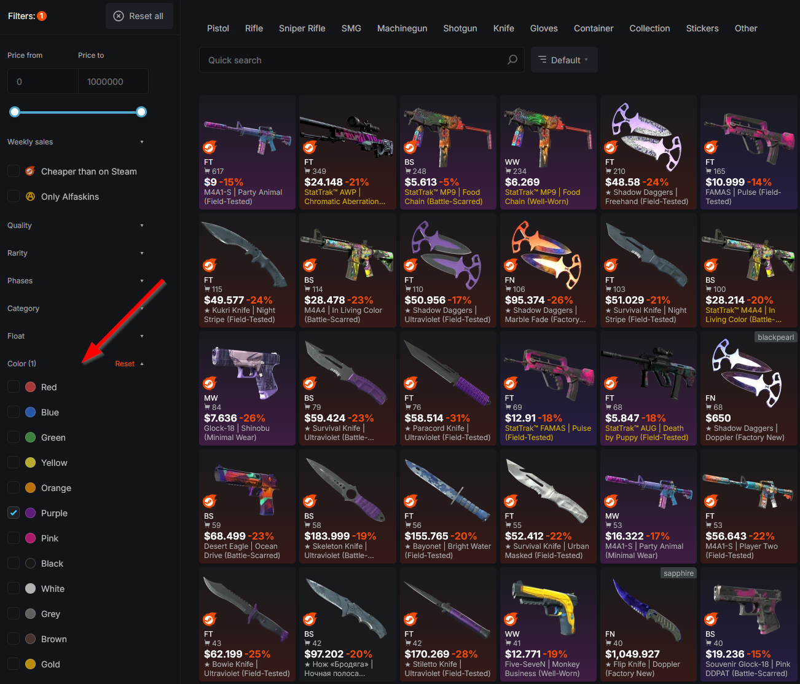
Task: Switch to the Sniper Rifle tab
Action: point(302,28)
